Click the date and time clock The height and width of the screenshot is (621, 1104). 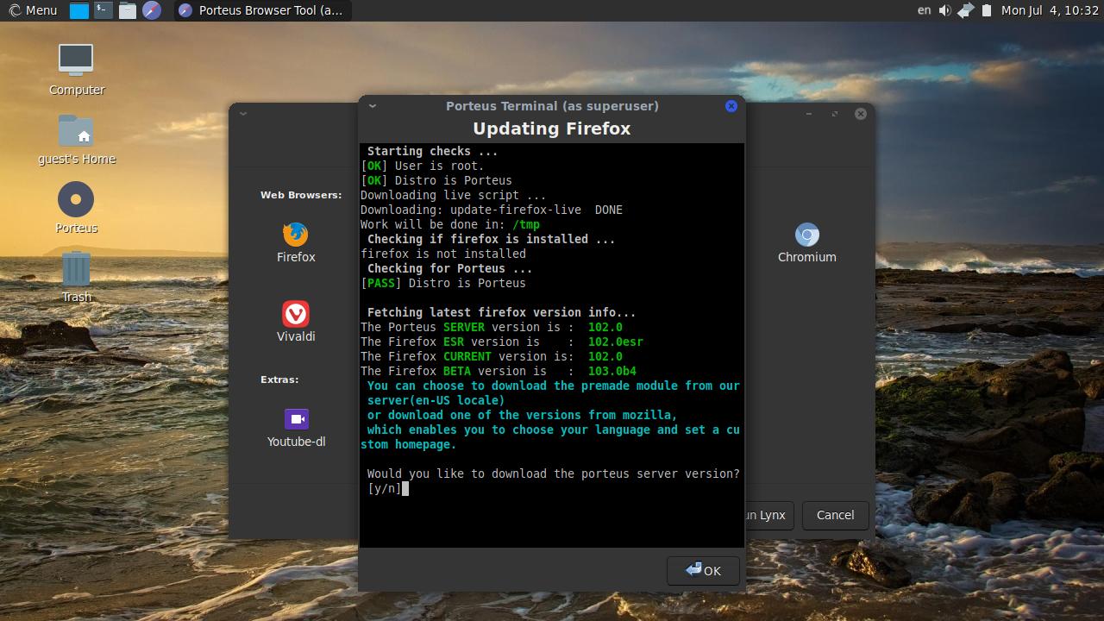tap(1050, 10)
